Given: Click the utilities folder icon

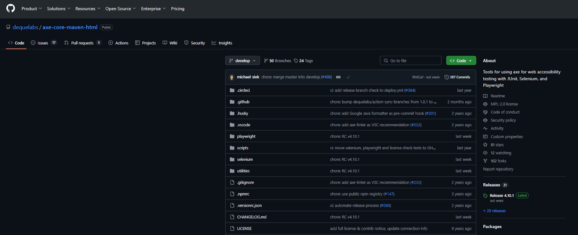Looking at the screenshot, I should click(232, 171).
